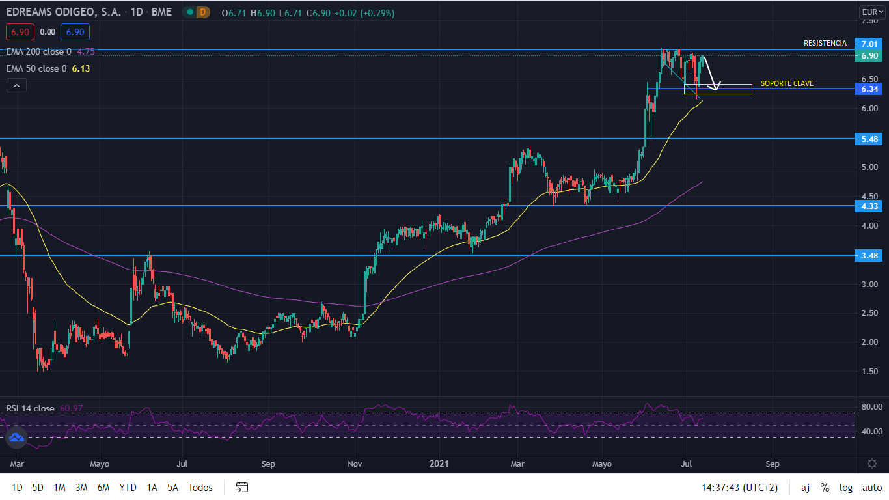Toggle the auto scale option
Screen dimensions: 889x500
(872, 488)
